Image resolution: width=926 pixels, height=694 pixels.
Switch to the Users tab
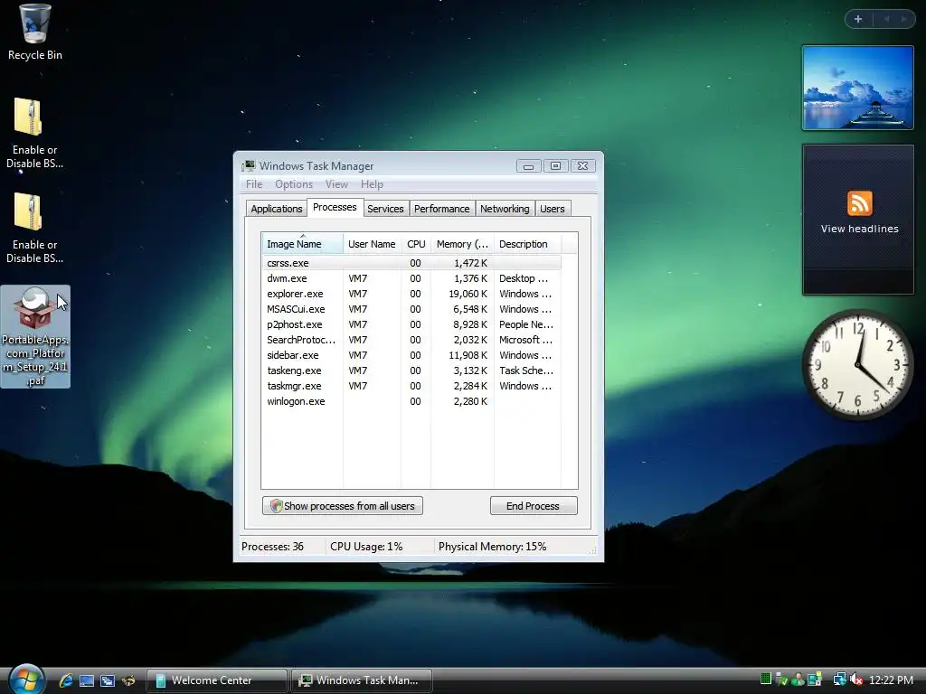click(x=553, y=209)
